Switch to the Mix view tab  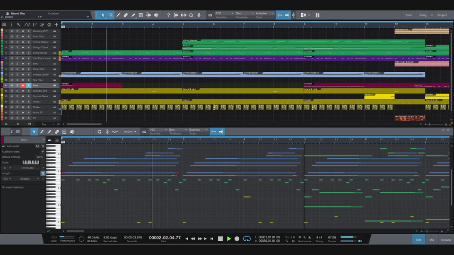coord(432,240)
